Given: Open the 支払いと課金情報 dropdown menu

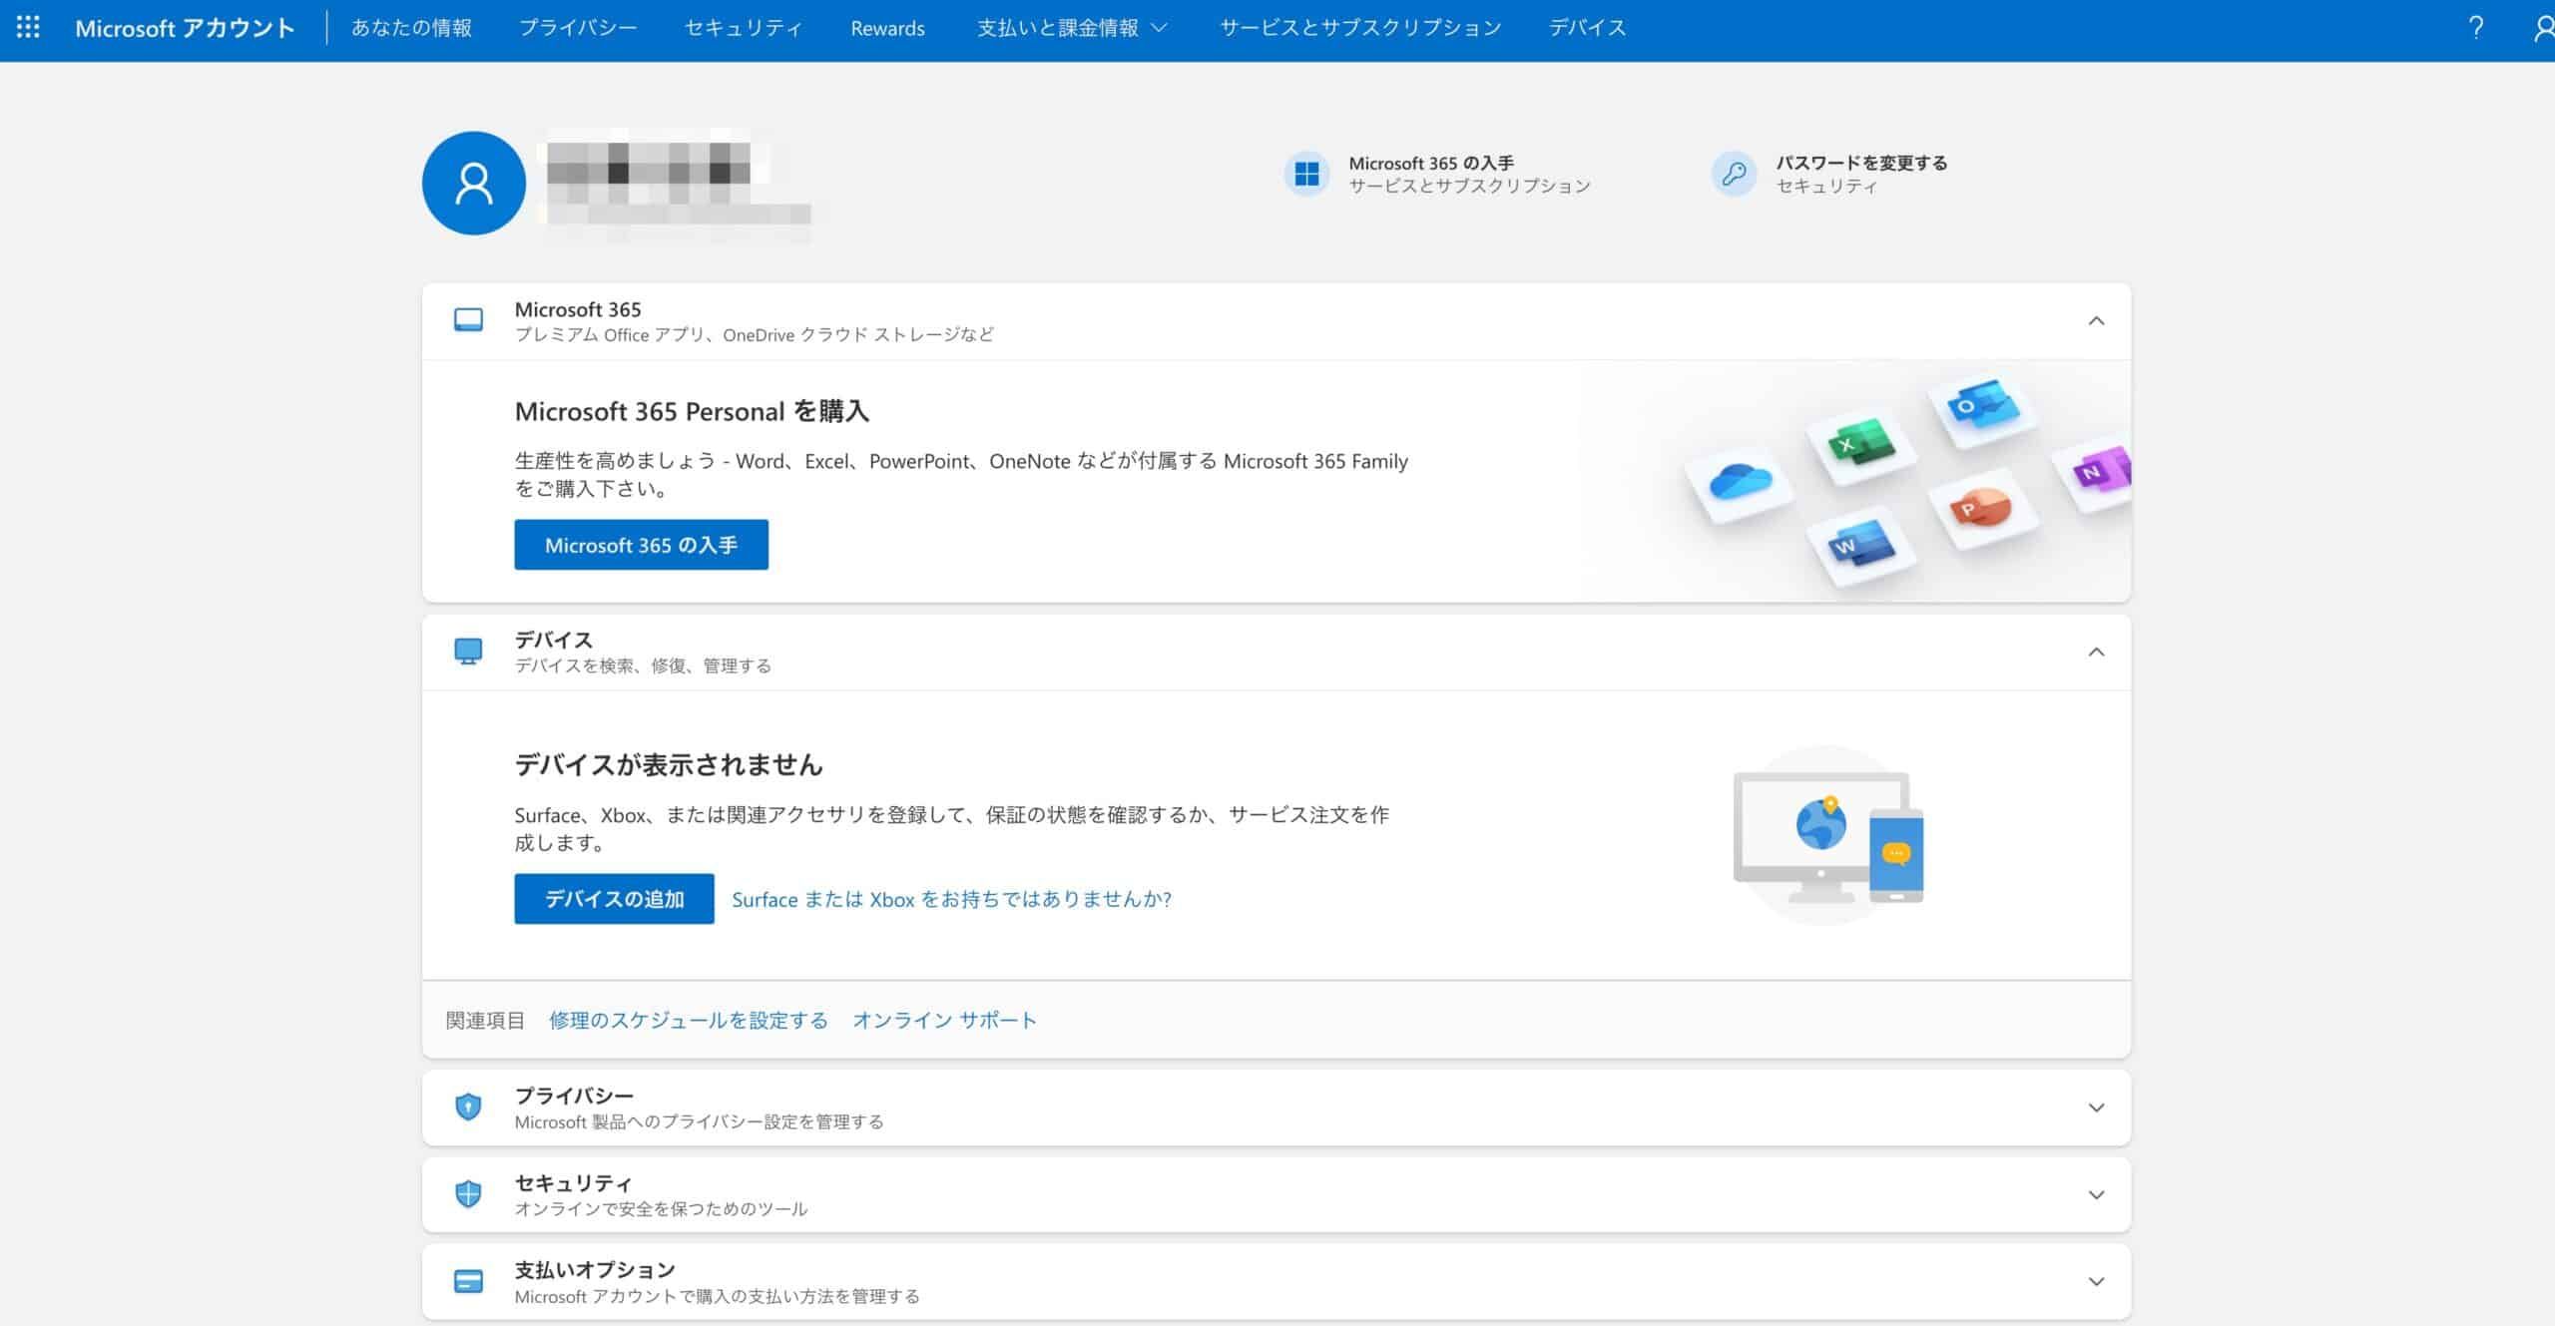Looking at the screenshot, I should [1067, 28].
